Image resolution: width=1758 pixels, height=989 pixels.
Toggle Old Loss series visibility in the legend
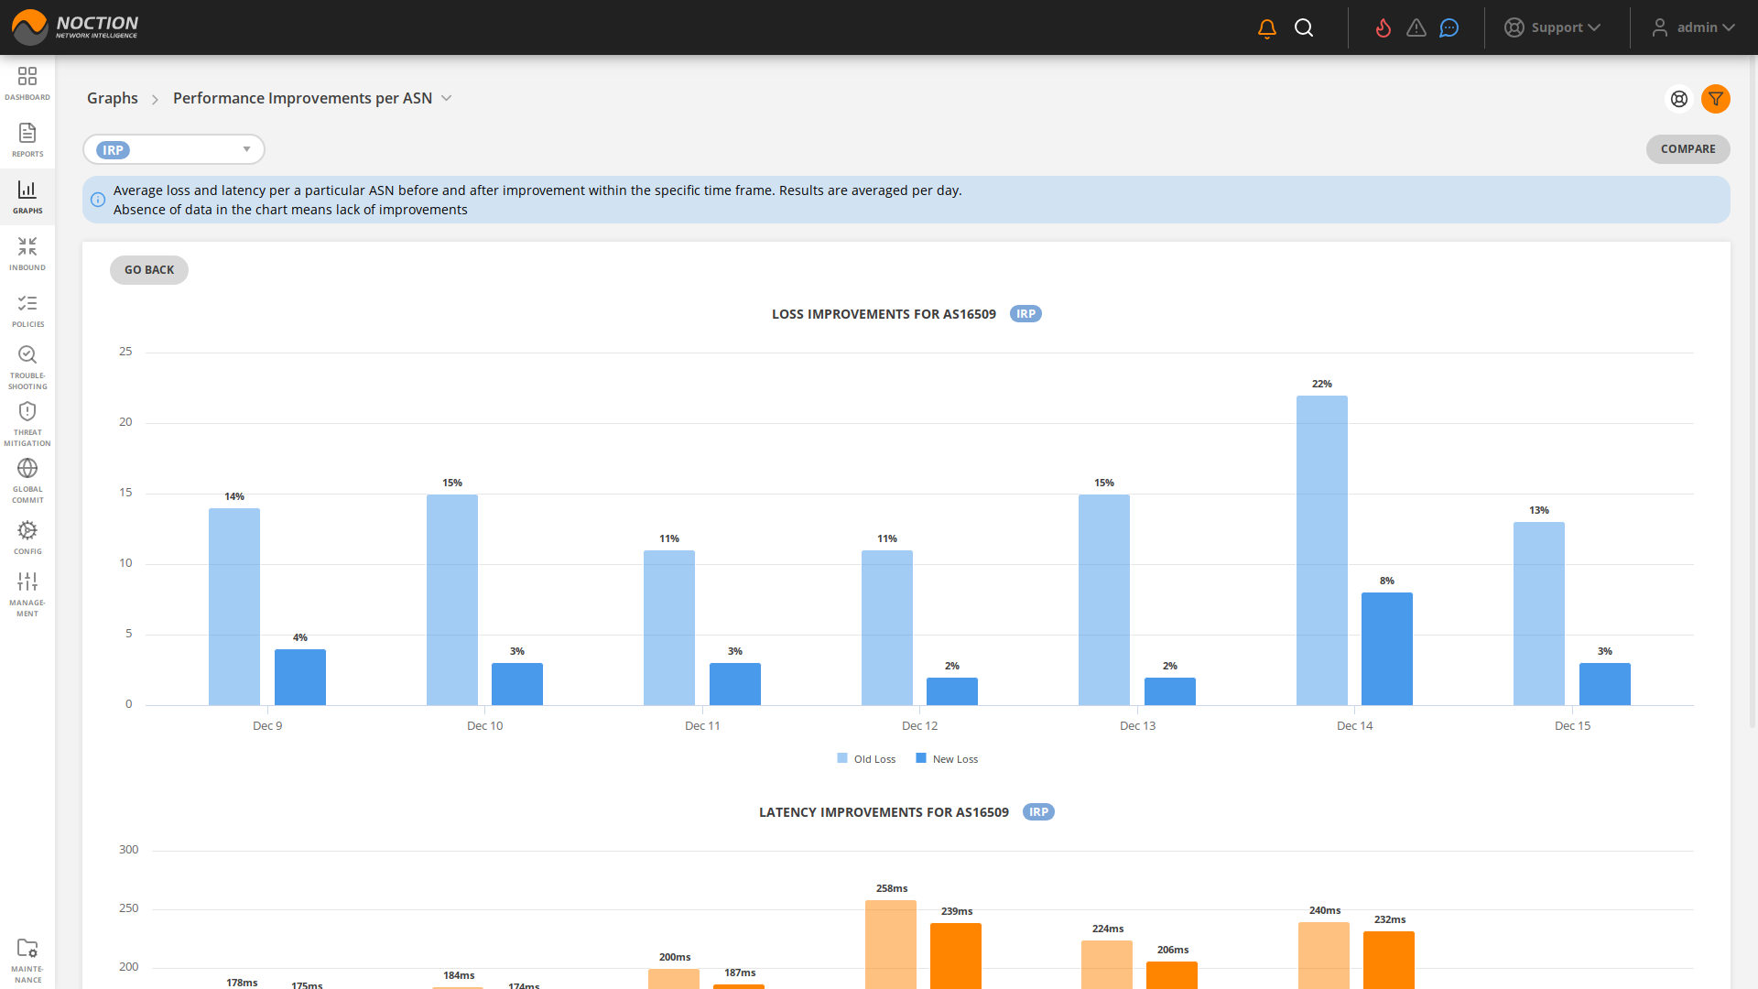(865, 758)
